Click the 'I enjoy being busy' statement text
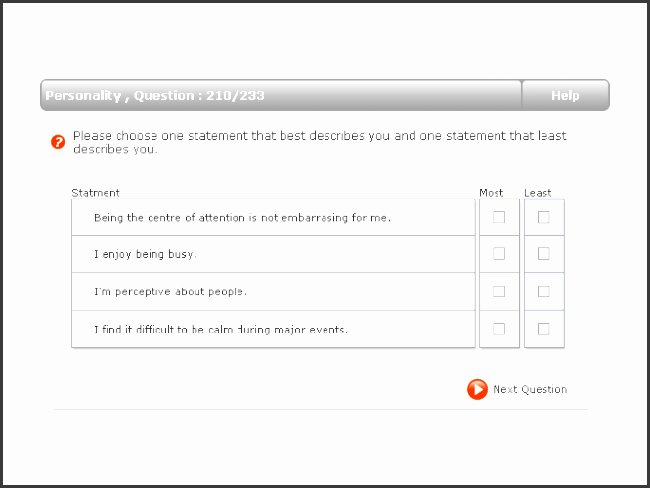This screenshot has width=650, height=488. click(146, 254)
